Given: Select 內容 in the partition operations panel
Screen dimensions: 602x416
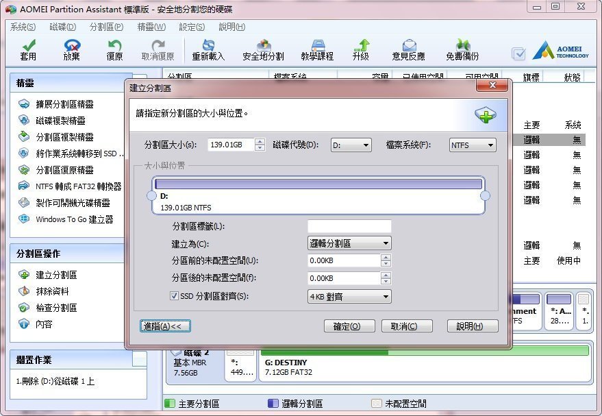Looking at the screenshot, I should point(36,323).
